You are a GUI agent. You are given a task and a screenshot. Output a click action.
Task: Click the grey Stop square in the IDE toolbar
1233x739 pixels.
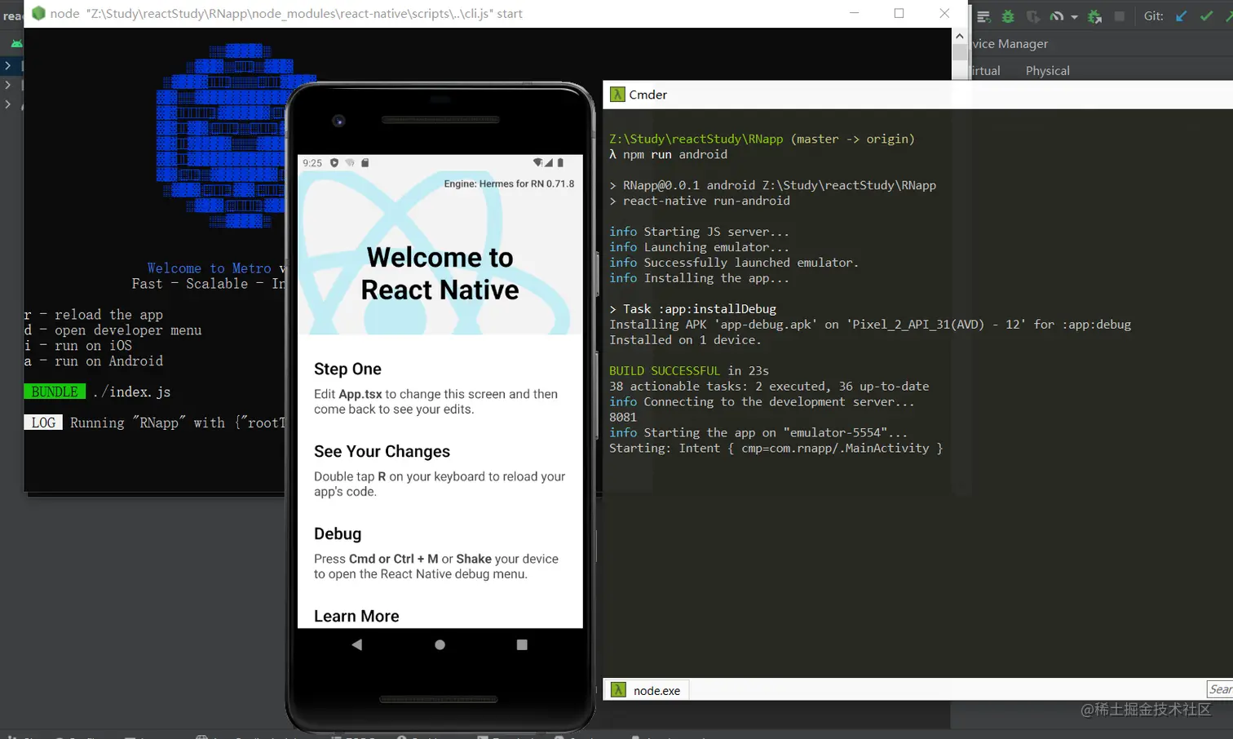coord(1120,16)
